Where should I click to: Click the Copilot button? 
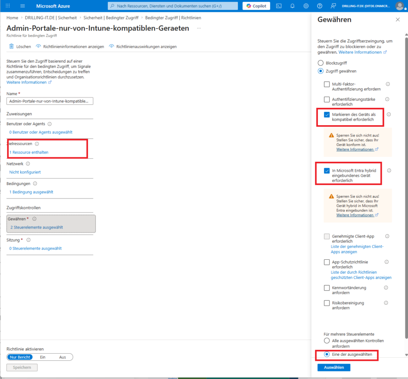(256, 6)
